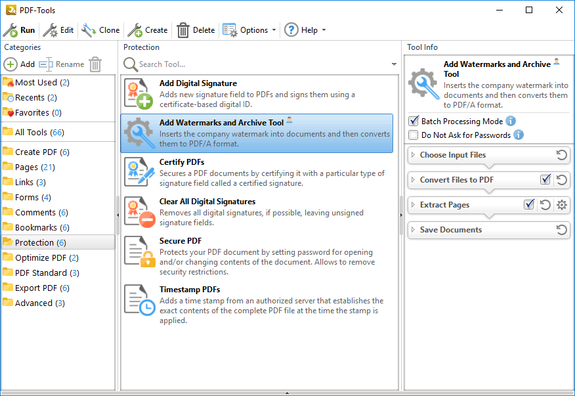Open the Options dropdown arrow
Viewport: 575px width, 396px height.
274,30
